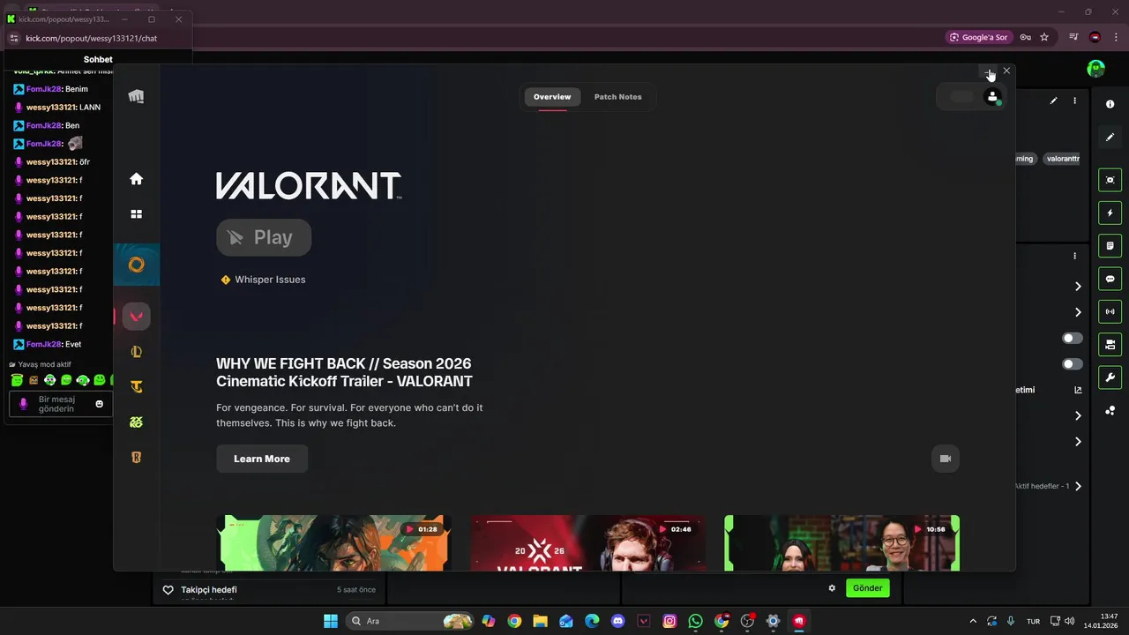Open the Windows Start menu
The image size is (1129, 635).
click(x=330, y=621)
